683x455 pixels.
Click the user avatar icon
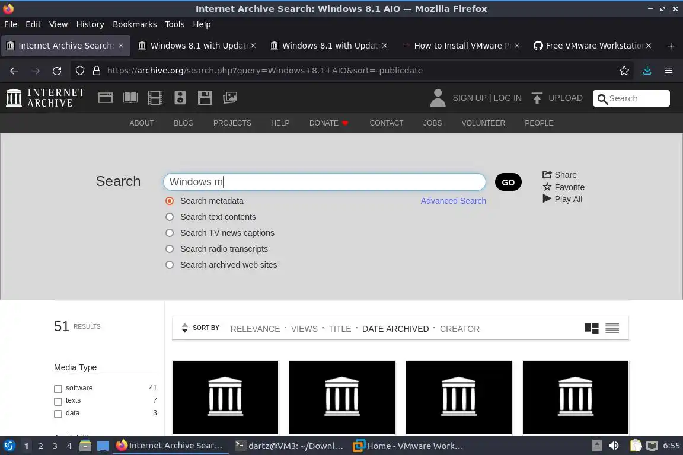438,98
